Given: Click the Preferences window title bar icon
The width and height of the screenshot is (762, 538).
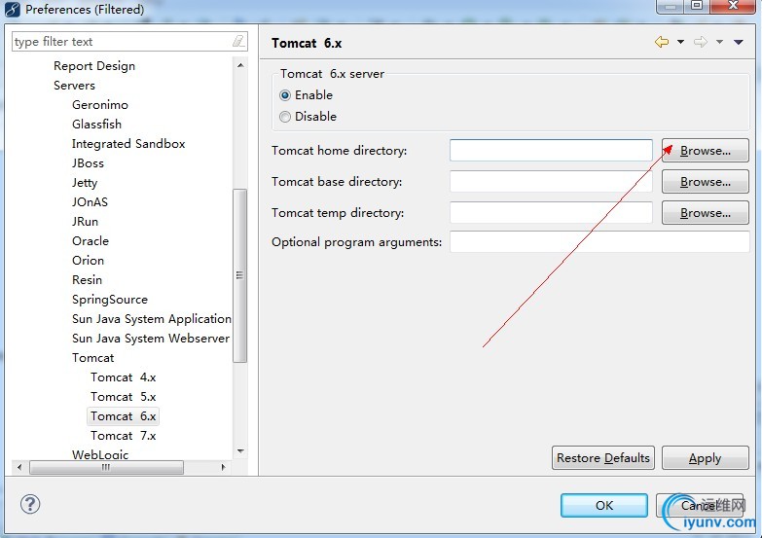Looking at the screenshot, I should [x=12, y=9].
